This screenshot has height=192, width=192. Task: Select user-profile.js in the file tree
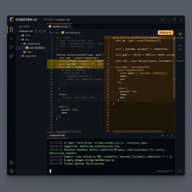coord(37,48)
